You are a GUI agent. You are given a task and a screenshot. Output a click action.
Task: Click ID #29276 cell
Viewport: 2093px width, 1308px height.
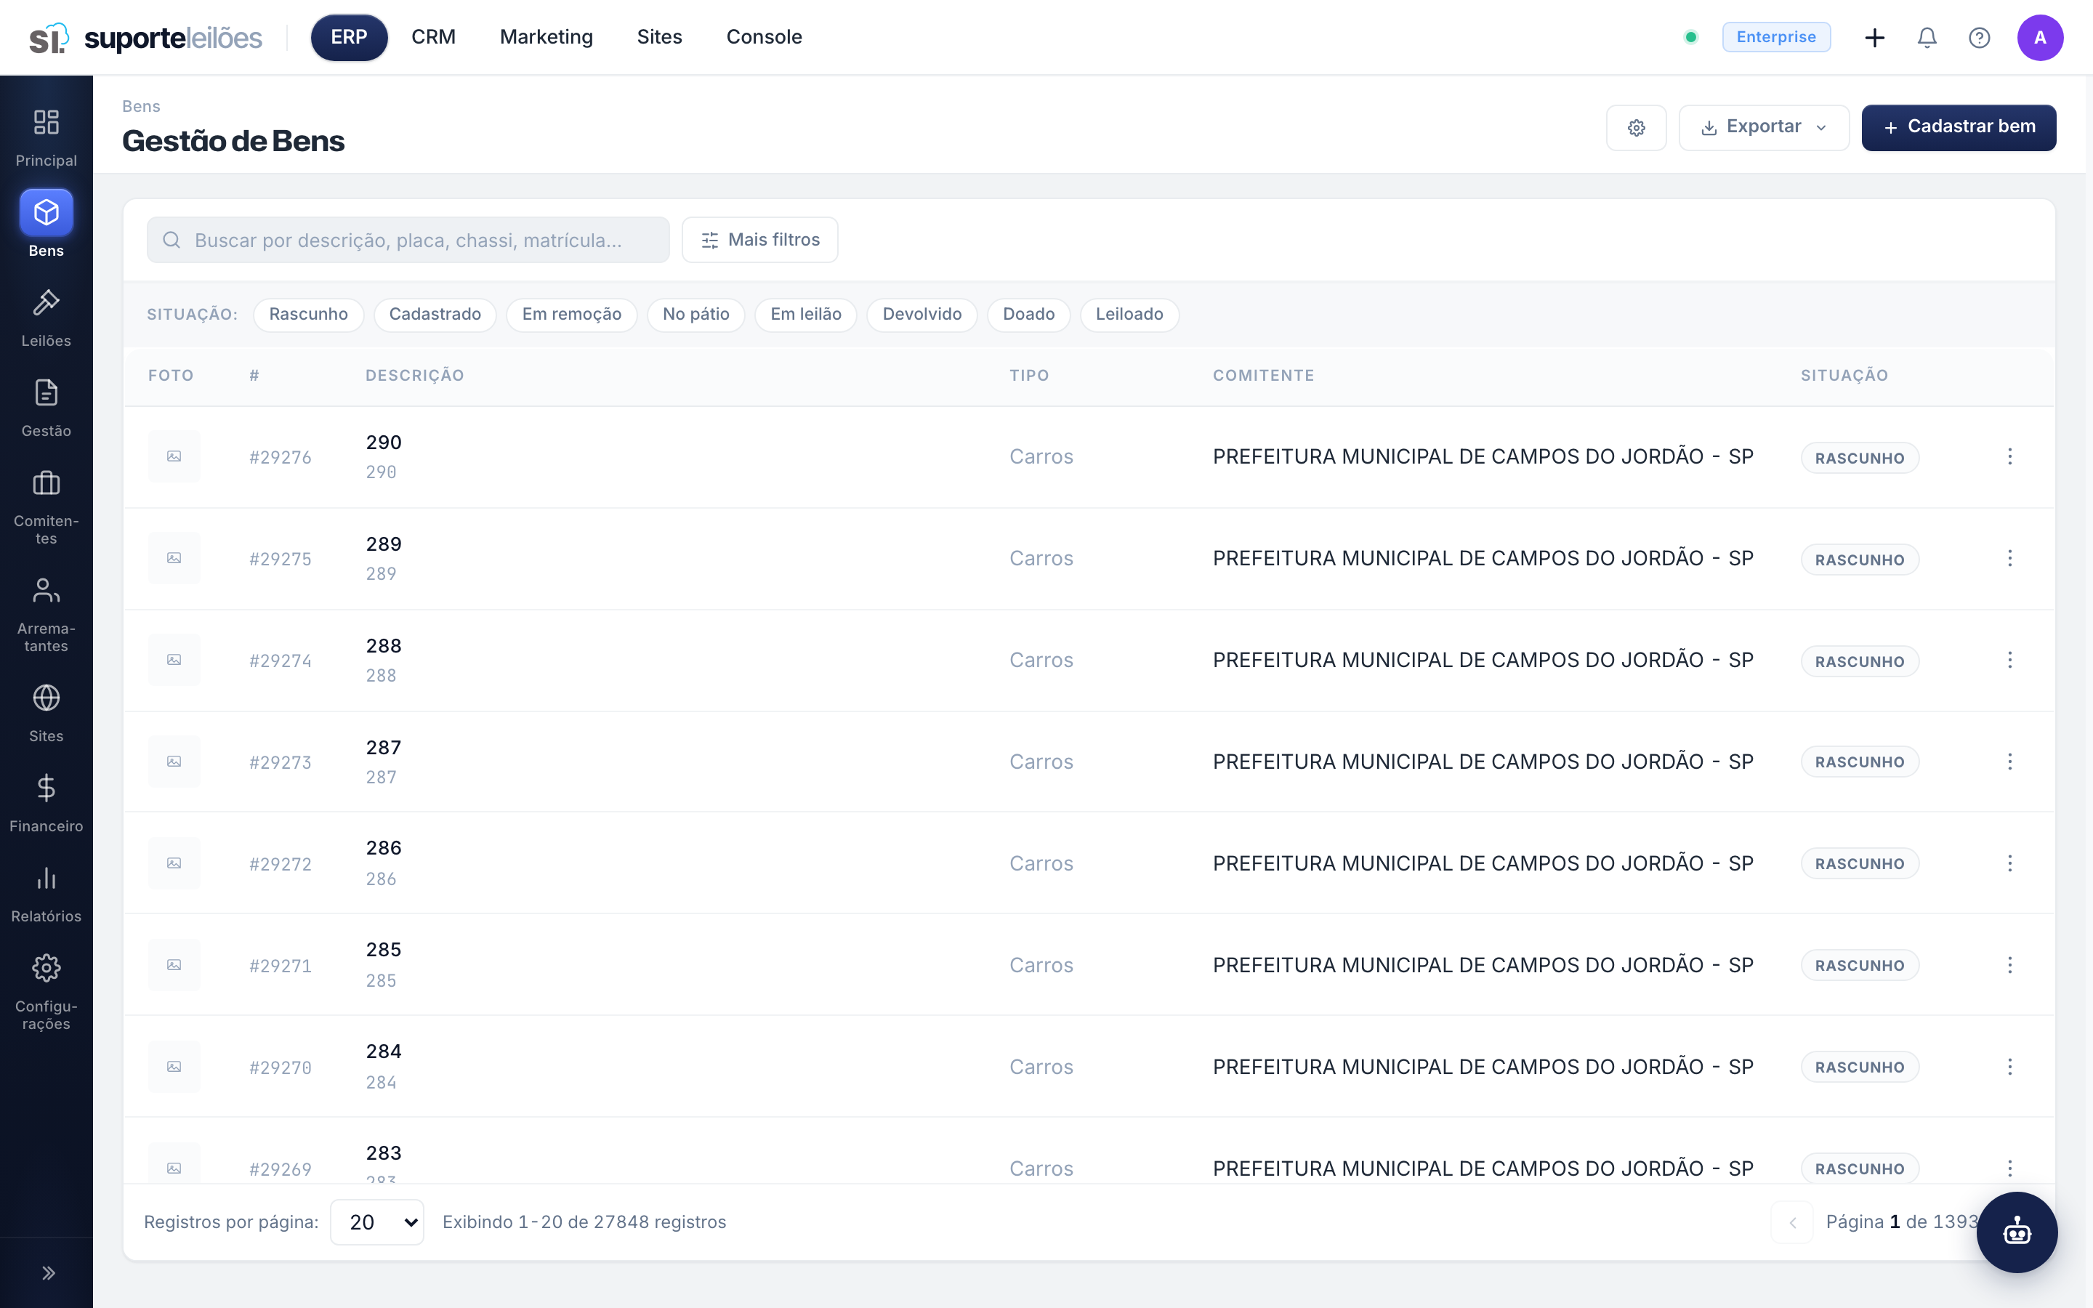(281, 457)
